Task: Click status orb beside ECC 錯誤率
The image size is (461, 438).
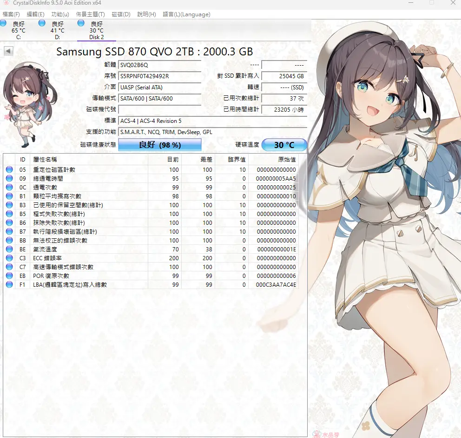Action: tap(9, 258)
